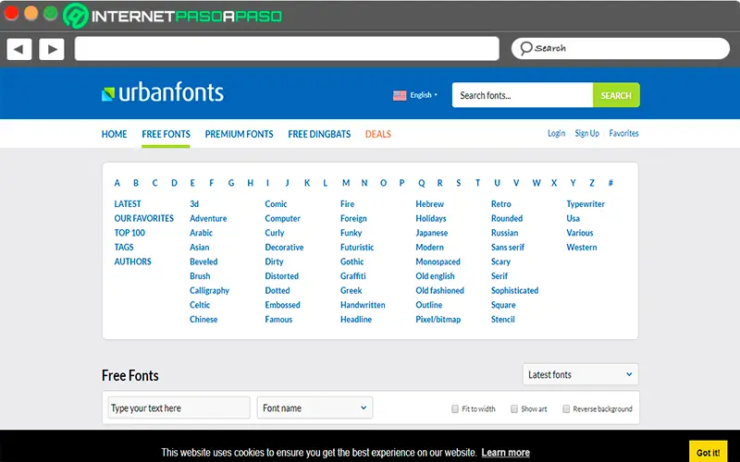
Task: Select the Typewriter font category
Action: point(586,203)
